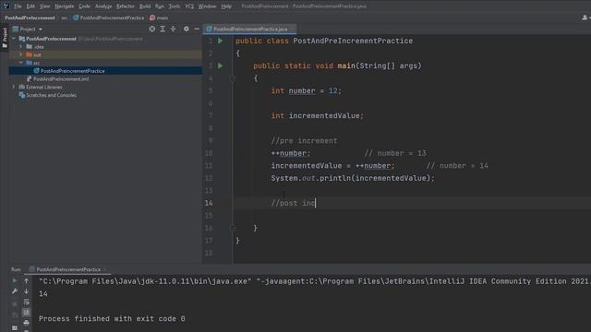Click the wrench icon in the Run panel
This screenshot has height=332, width=591.
(x=15, y=291)
